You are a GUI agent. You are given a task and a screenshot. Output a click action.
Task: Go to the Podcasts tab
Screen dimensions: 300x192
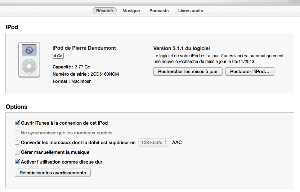point(159,11)
